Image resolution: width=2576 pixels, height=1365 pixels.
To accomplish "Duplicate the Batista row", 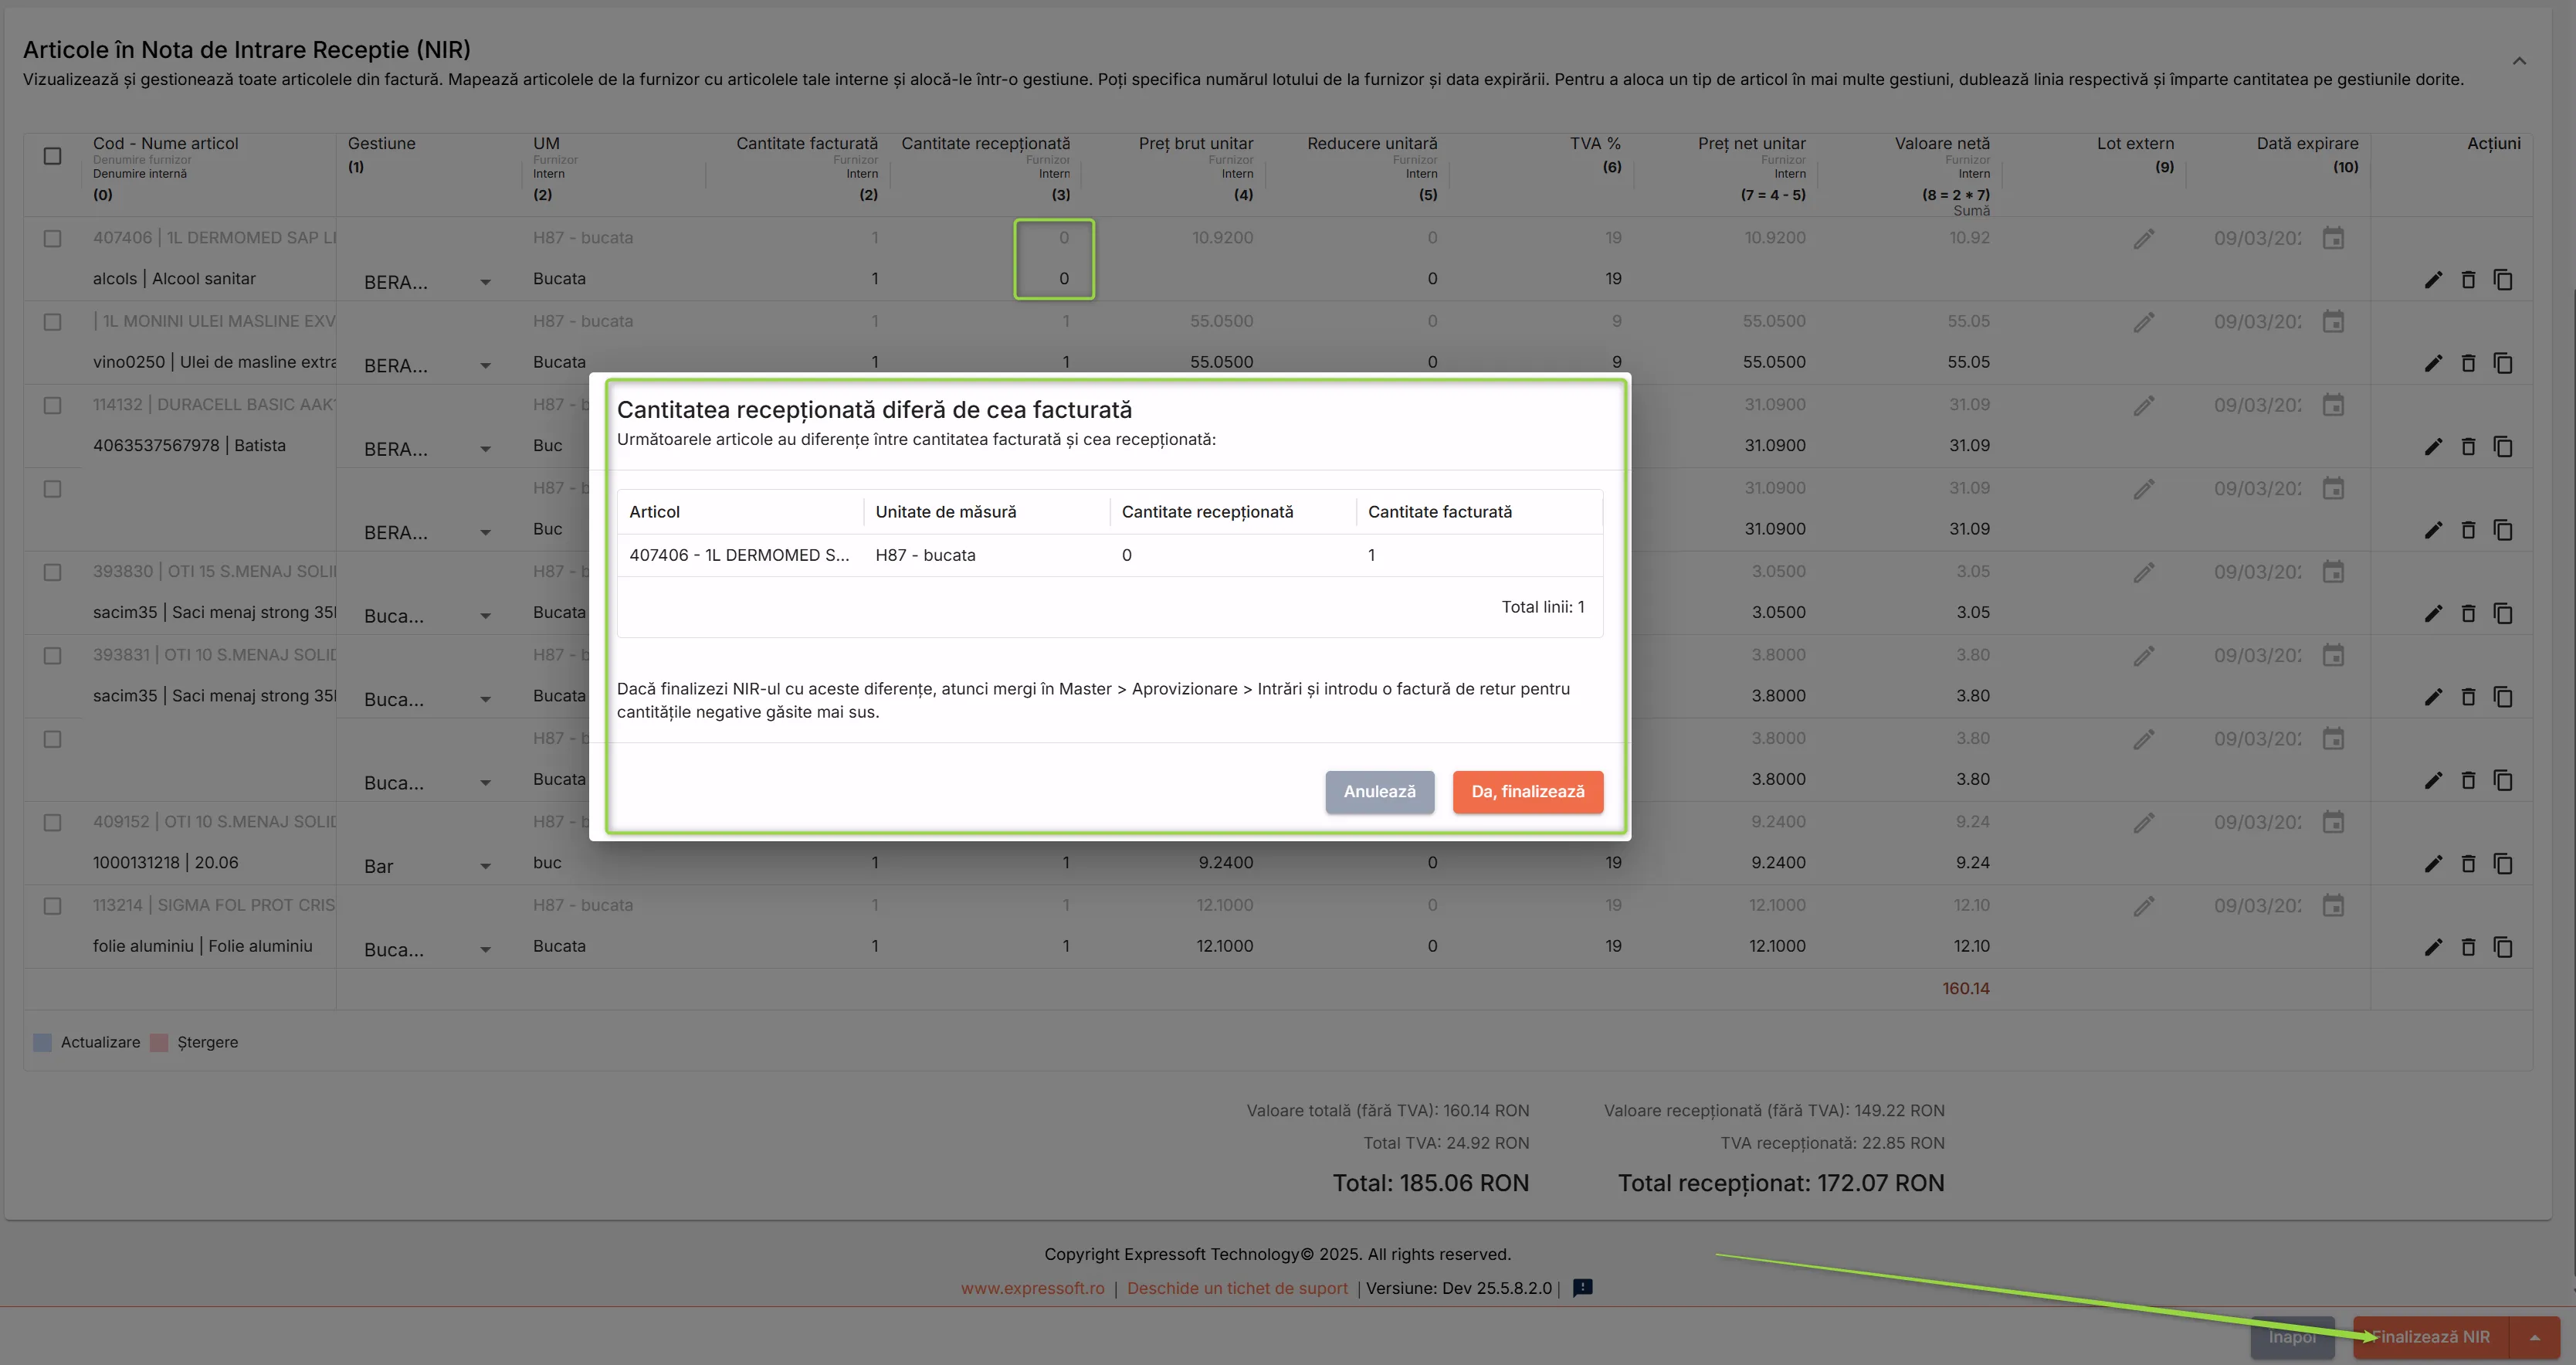I will (2503, 447).
